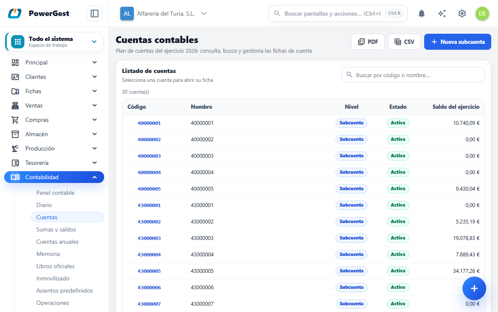Click the magnifier in account search field

(x=349, y=75)
